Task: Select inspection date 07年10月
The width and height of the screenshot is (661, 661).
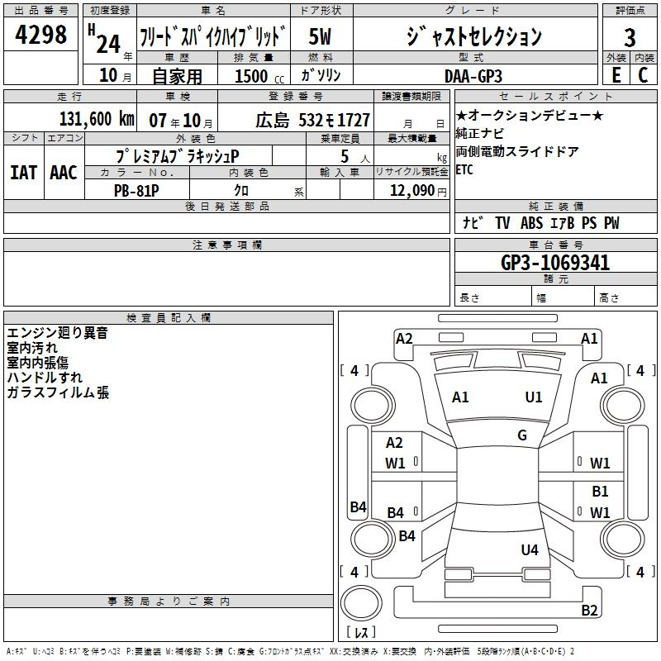Action: coord(181,121)
